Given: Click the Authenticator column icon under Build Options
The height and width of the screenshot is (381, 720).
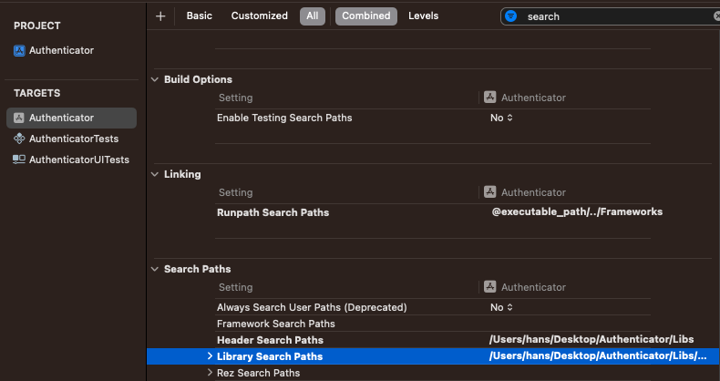Looking at the screenshot, I should [x=489, y=98].
